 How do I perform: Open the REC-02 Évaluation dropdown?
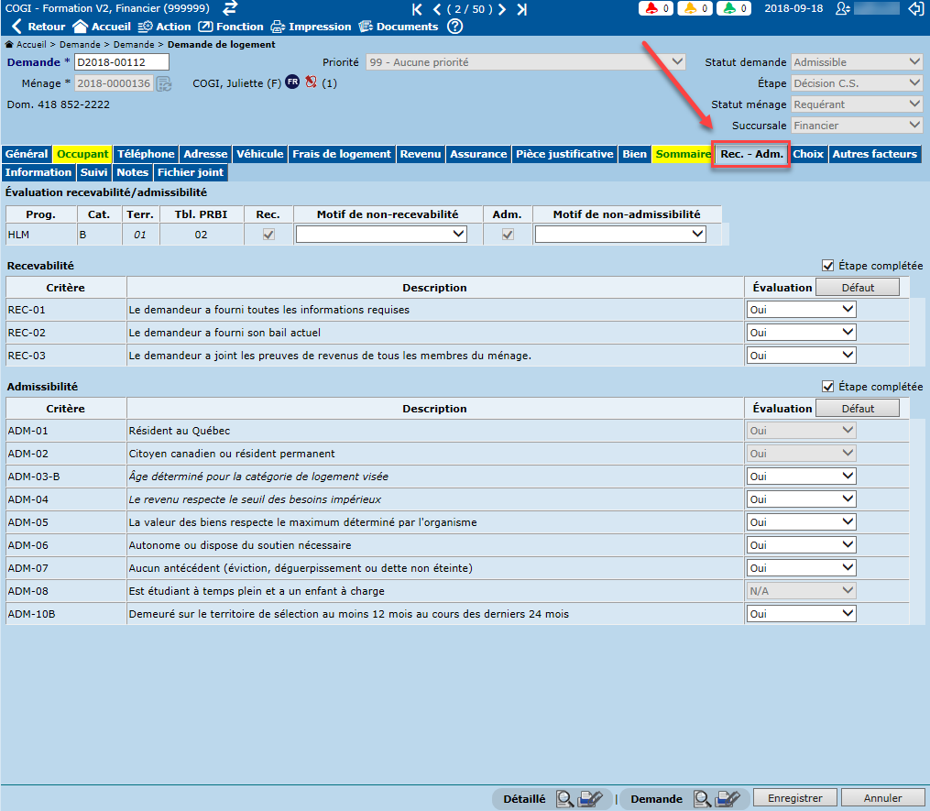802,333
